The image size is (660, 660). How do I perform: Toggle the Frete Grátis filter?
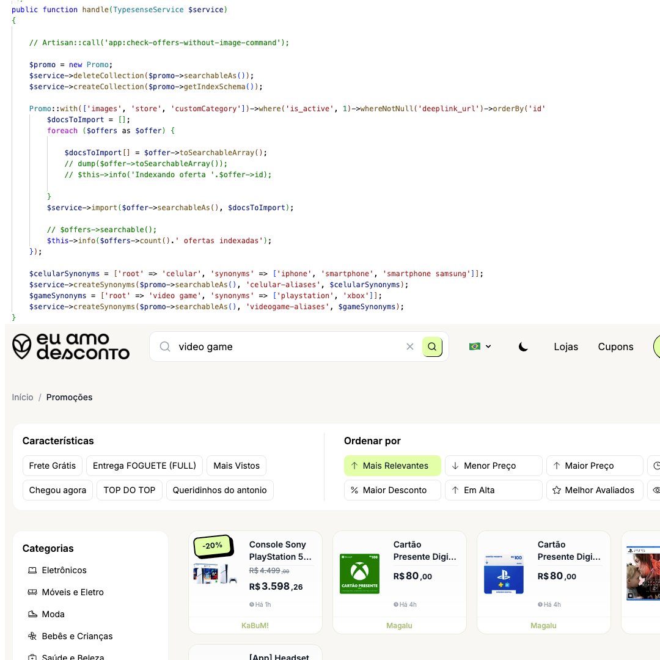pos(52,466)
